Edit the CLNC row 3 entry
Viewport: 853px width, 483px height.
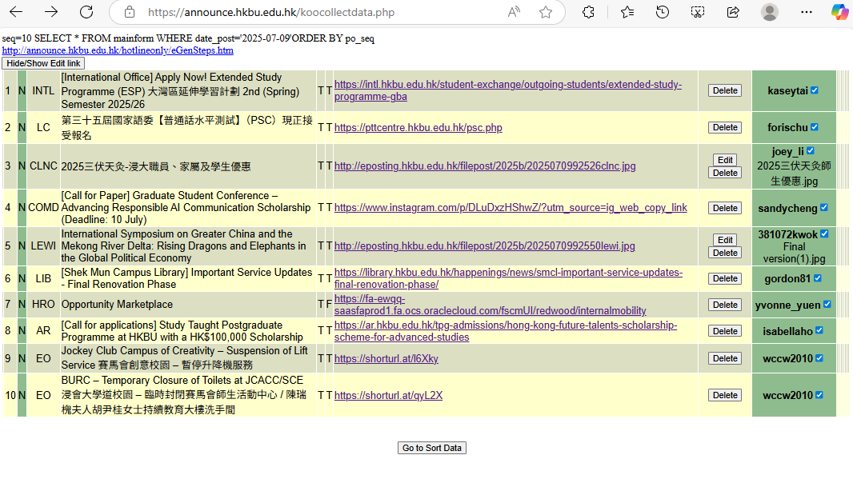click(725, 160)
